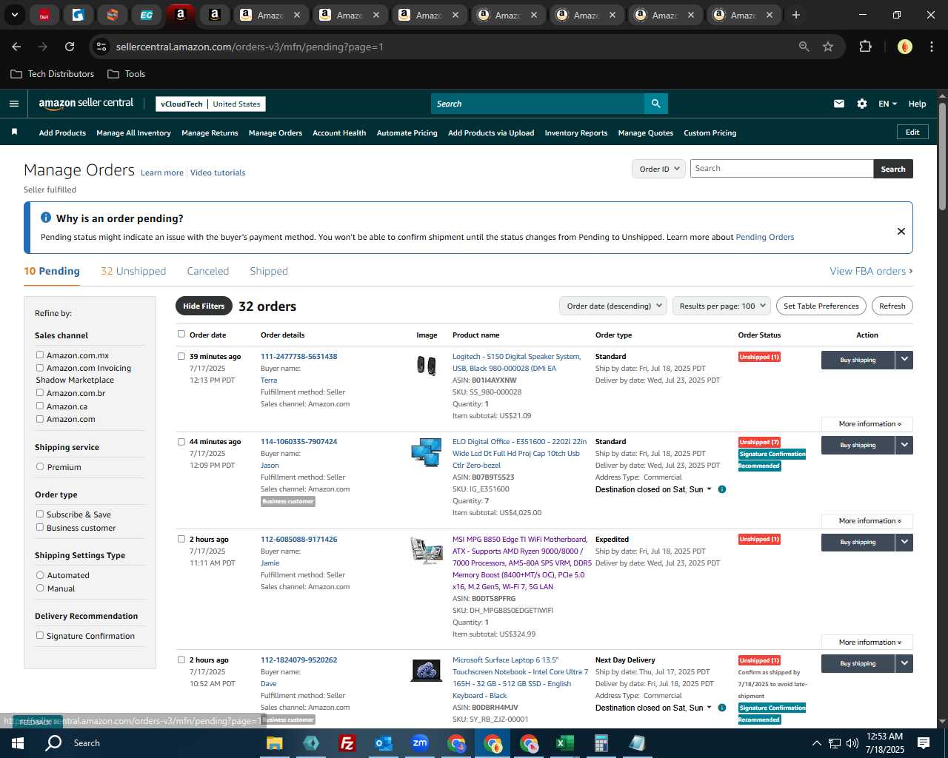This screenshot has height=758, width=948.
Task: Open a new browser tab
Action: [x=796, y=15]
